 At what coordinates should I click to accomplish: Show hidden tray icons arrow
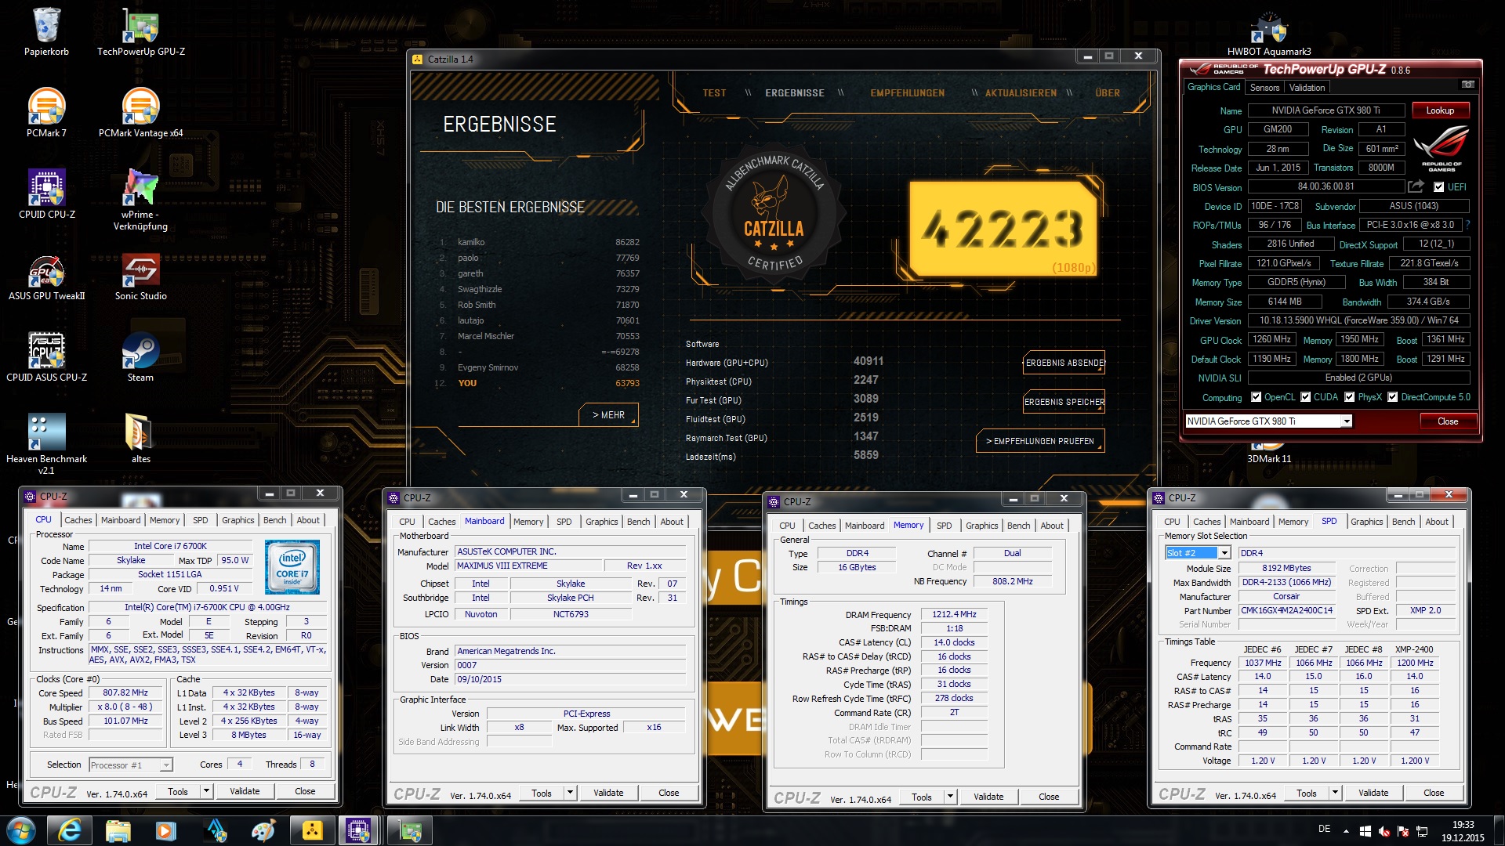[1346, 831]
